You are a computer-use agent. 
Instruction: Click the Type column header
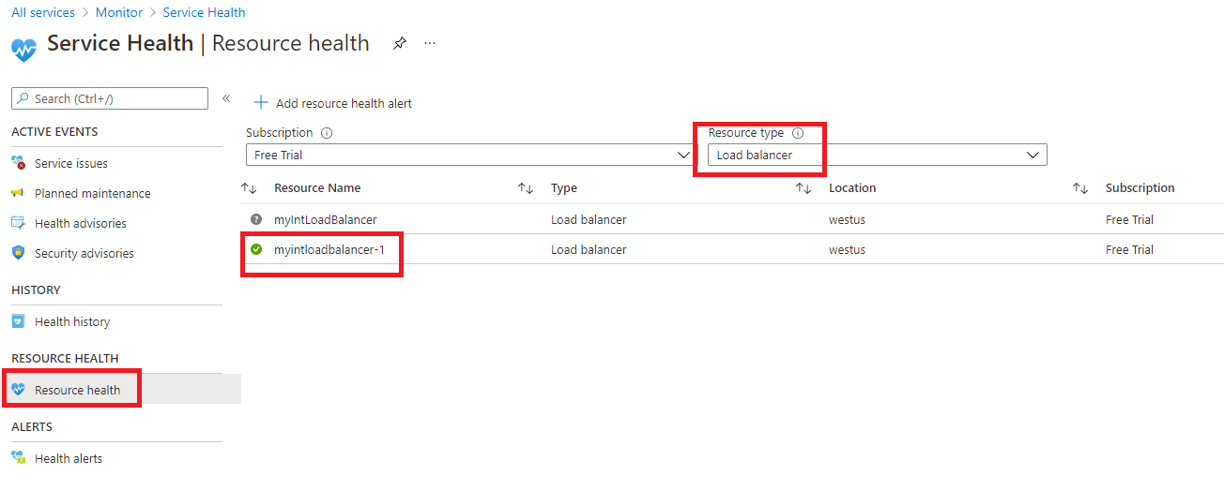[x=564, y=188]
